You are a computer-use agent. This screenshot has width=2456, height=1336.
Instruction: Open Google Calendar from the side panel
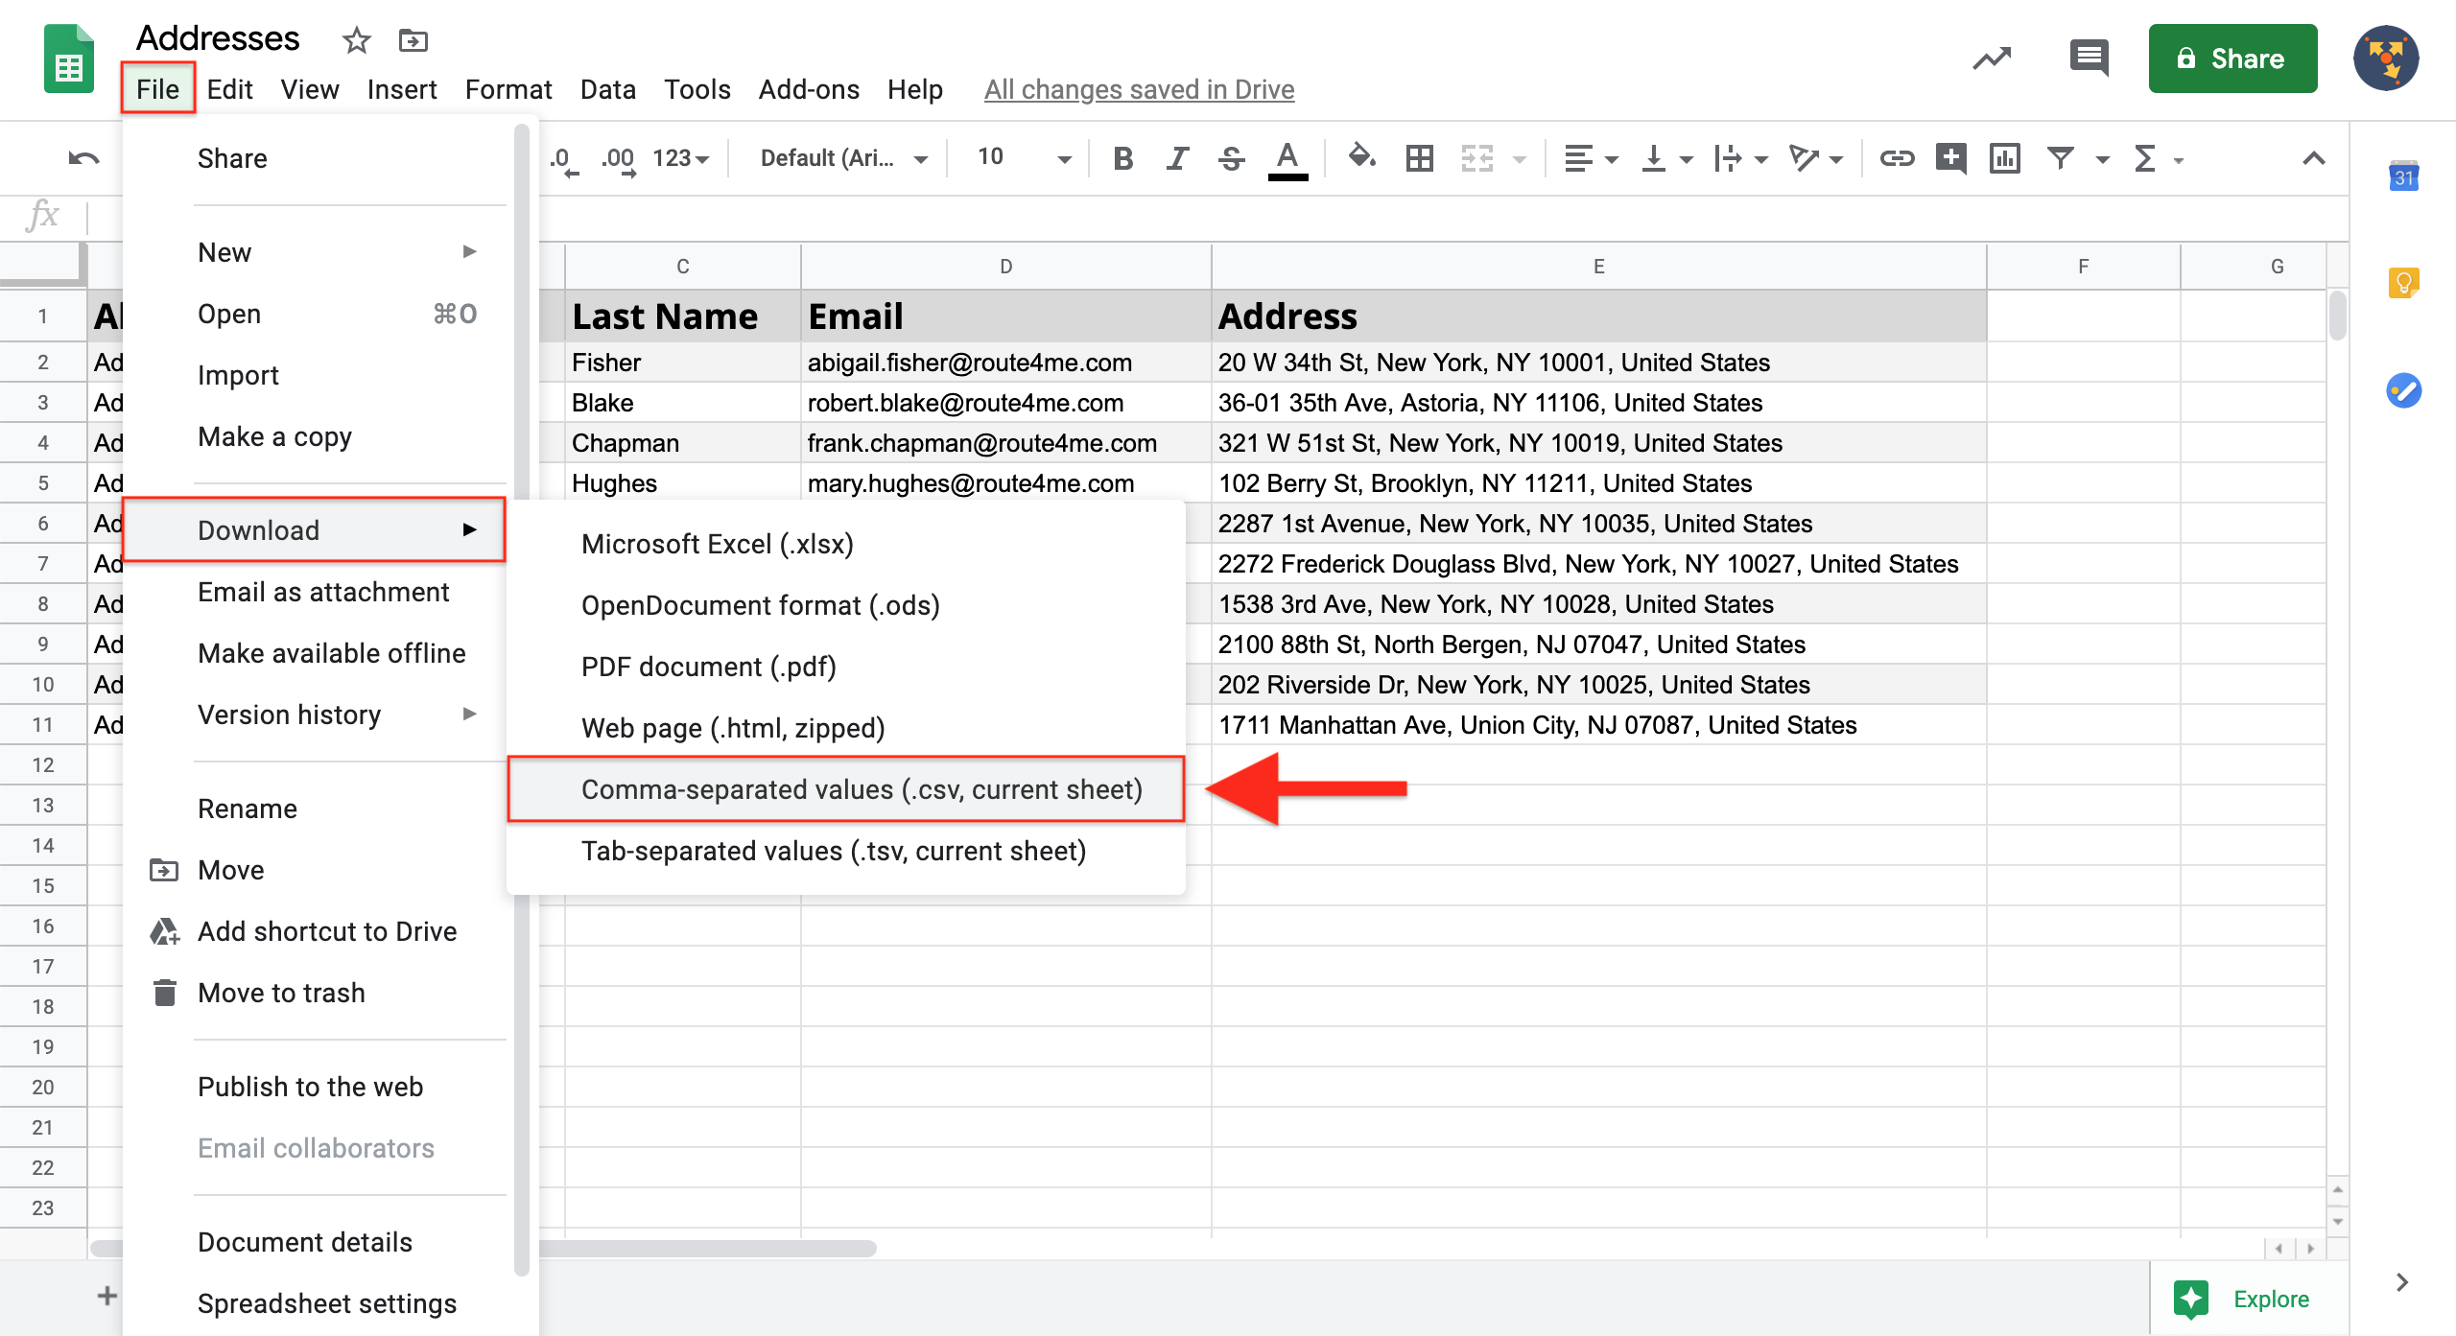click(x=2403, y=176)
